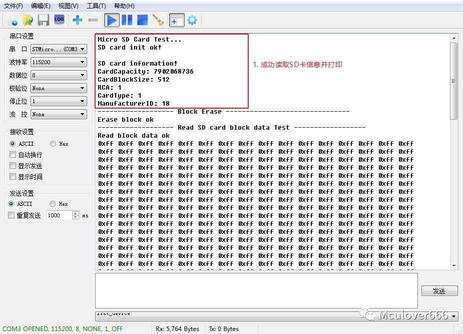Save data with the floppy disk icon
Screen dimensions: 463x334
43,20
